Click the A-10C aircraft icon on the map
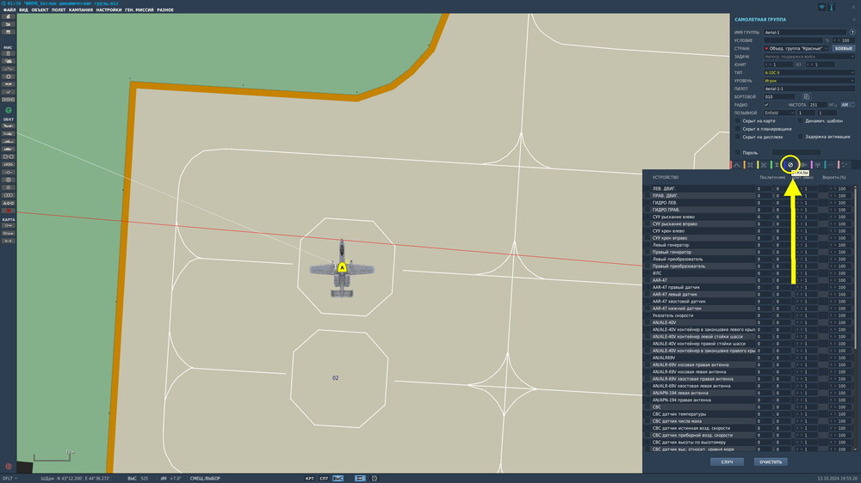 click(x=342, y=267)
